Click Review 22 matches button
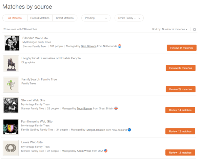 click(x=181, y=89)
